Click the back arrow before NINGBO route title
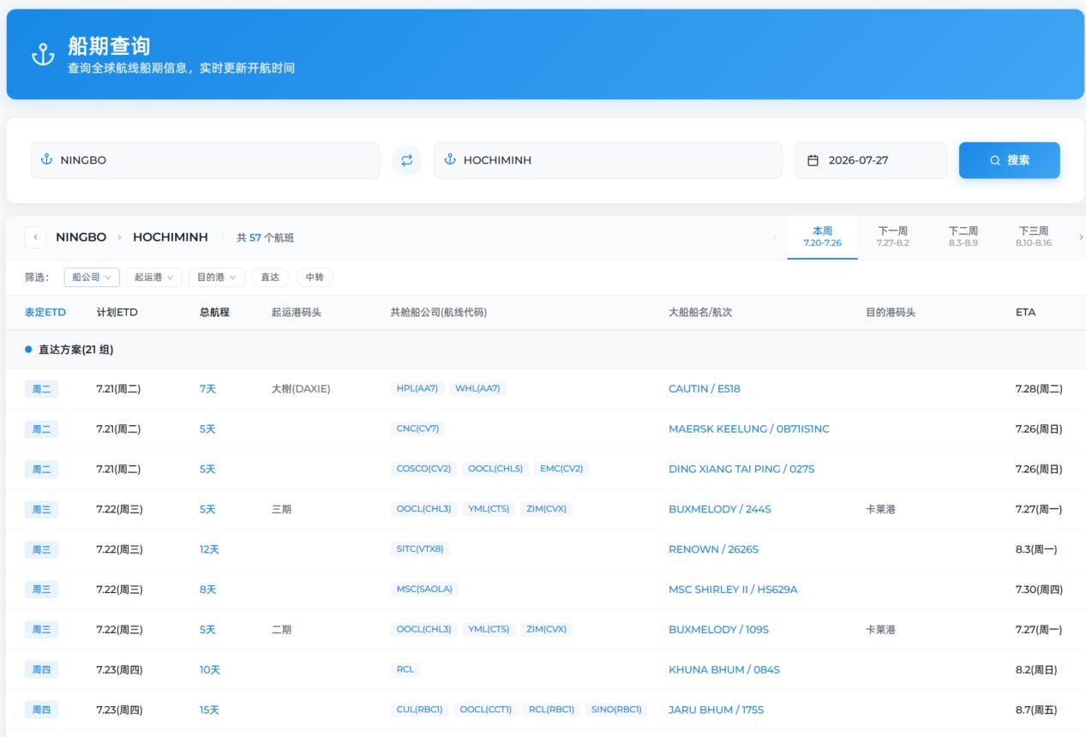The image size is (1086, 737). (x=36, y=237)
